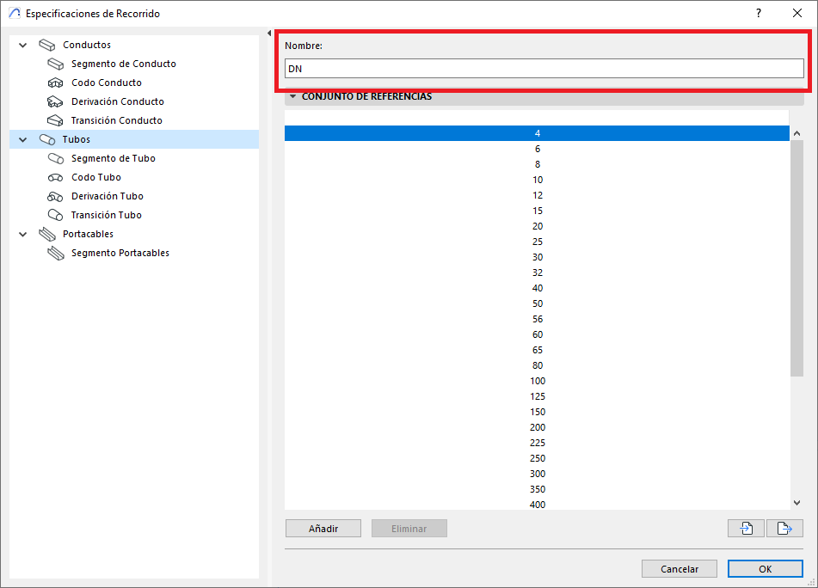Click the Nombre text field containing DN
The height and width of the screenshot is (588, 818).
point(544,69)
